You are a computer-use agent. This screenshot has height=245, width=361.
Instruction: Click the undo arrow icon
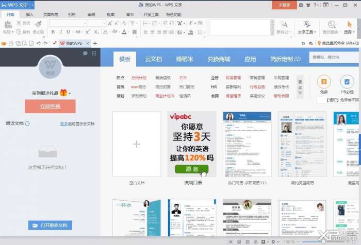coord(39,43)
